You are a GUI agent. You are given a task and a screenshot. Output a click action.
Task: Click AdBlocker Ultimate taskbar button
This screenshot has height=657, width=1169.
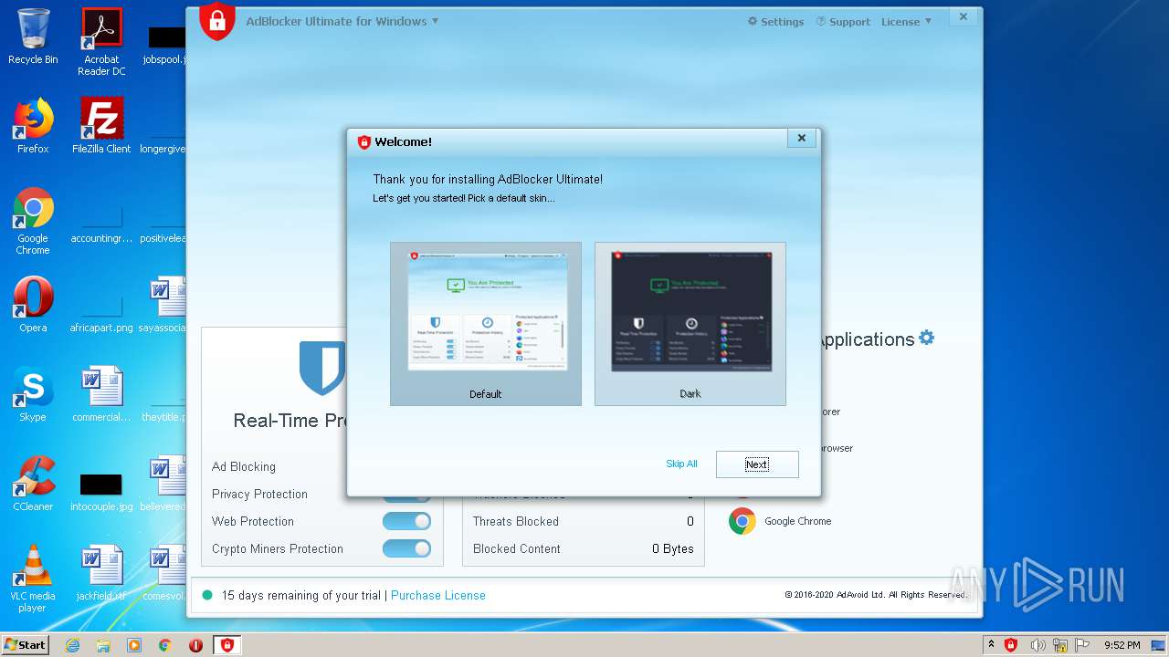click(x=226, y=645)
